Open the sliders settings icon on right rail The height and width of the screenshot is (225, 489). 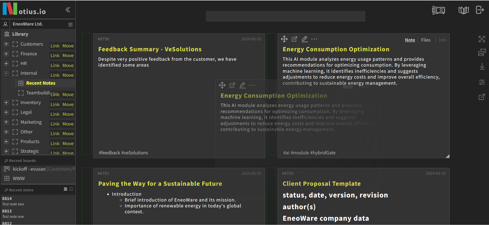[x=482, y=82]
